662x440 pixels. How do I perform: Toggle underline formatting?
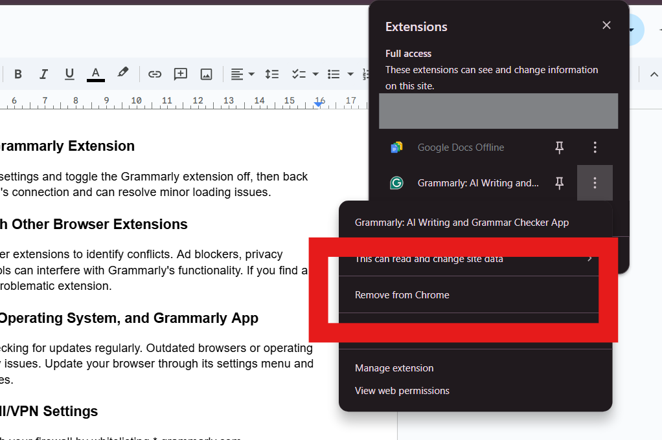coord(69,74)
